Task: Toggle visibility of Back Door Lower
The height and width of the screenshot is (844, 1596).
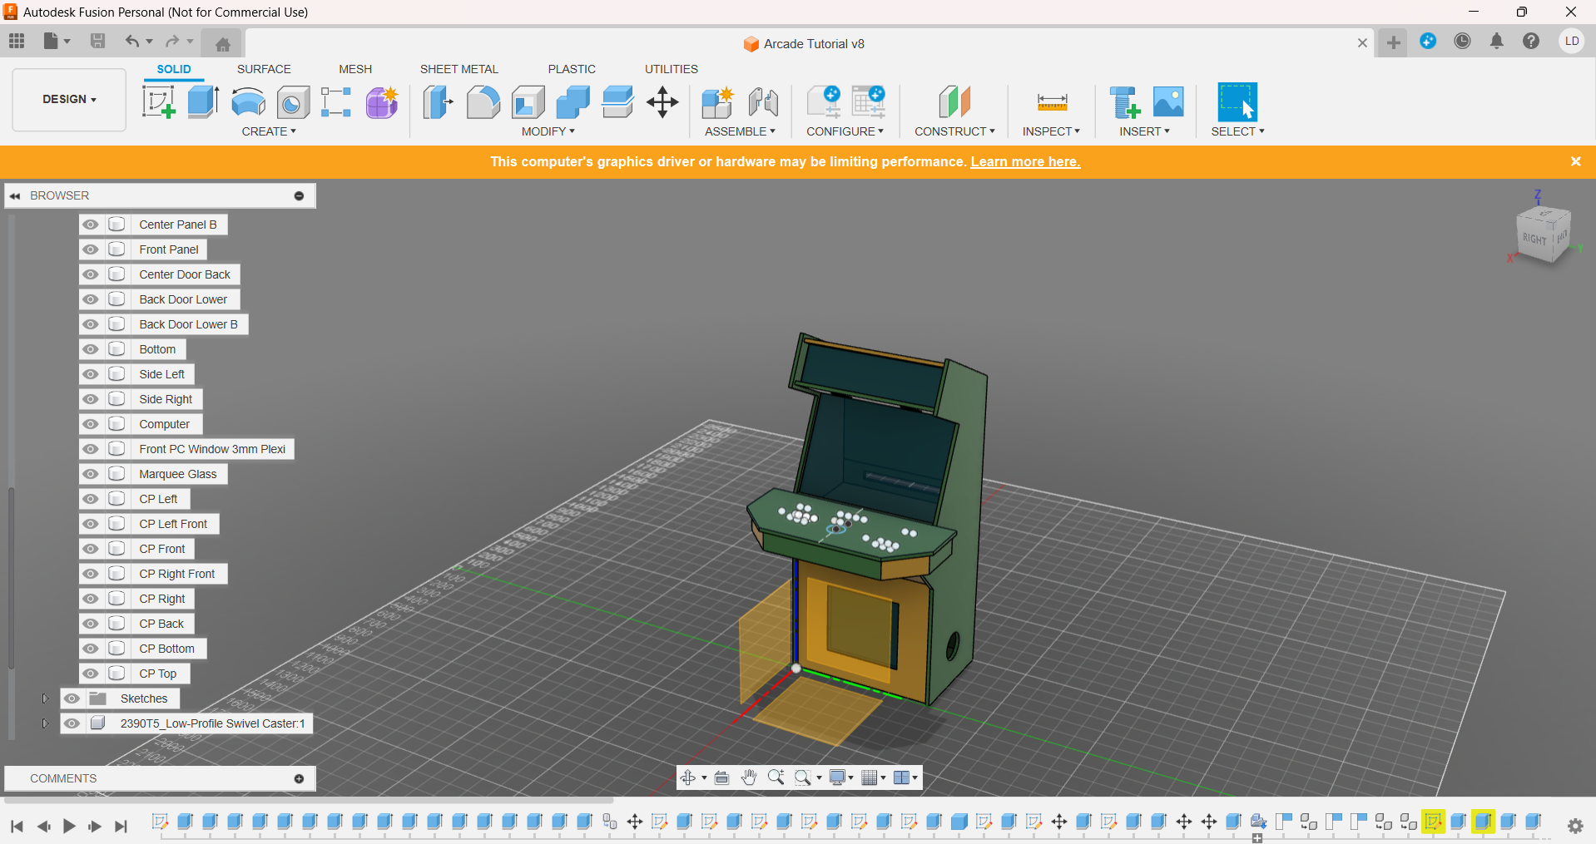Action: (x=91, y=299)
